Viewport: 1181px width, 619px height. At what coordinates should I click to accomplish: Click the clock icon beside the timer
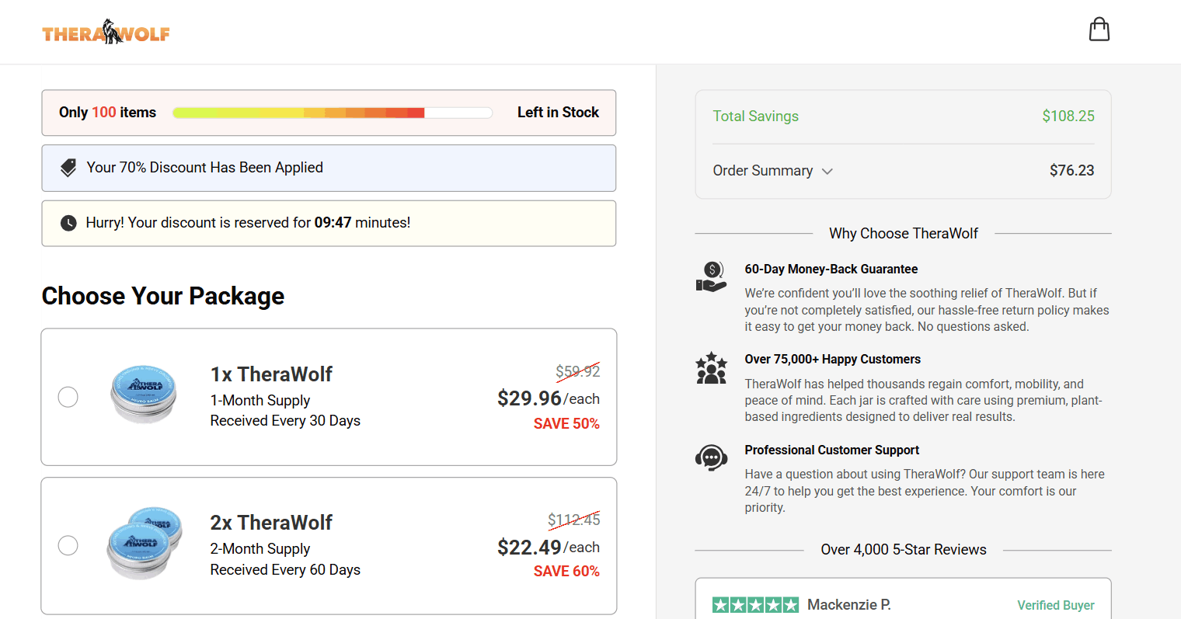click(x=68, y=223)
